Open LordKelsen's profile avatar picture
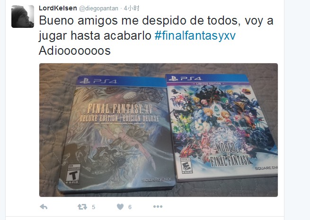 click(23, 17)
